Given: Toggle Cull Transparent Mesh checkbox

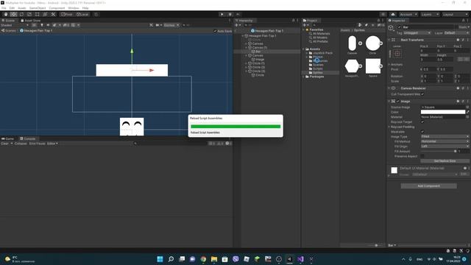Looking at the screenshot, I should pos(422,94).
